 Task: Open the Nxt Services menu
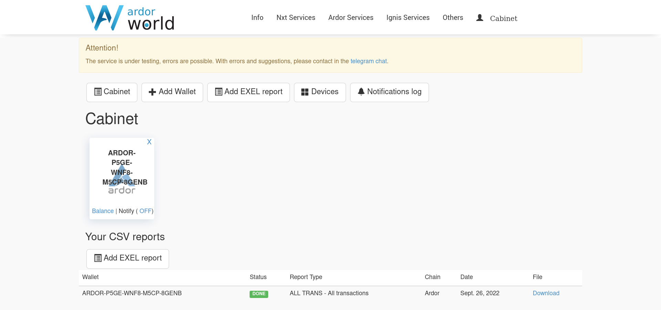(x=296, y=18)
